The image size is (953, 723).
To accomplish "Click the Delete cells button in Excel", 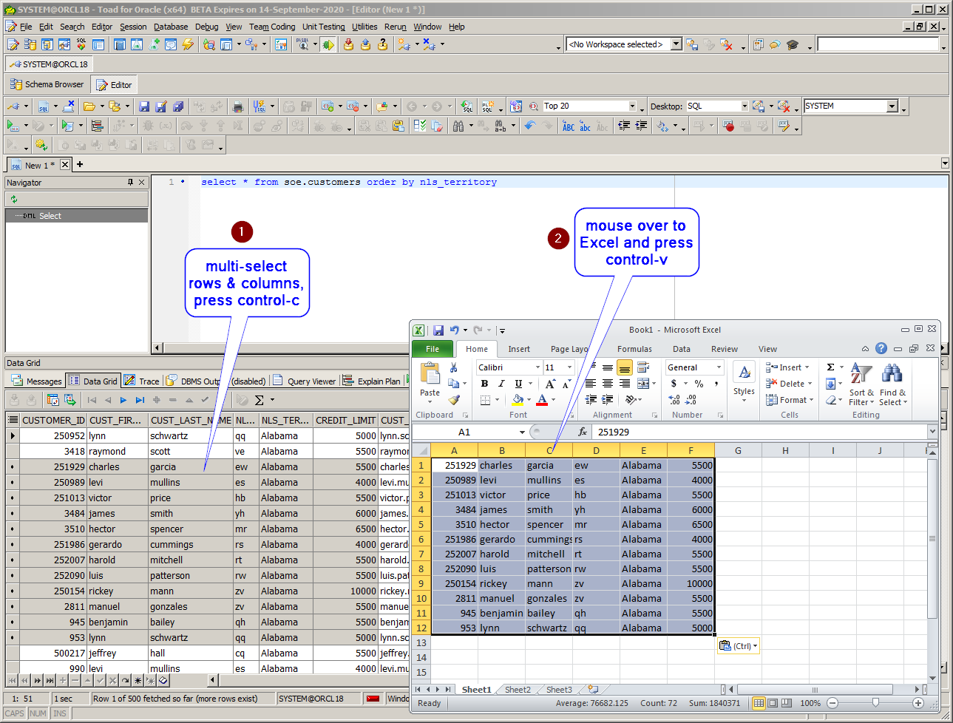I will point(790,384).
